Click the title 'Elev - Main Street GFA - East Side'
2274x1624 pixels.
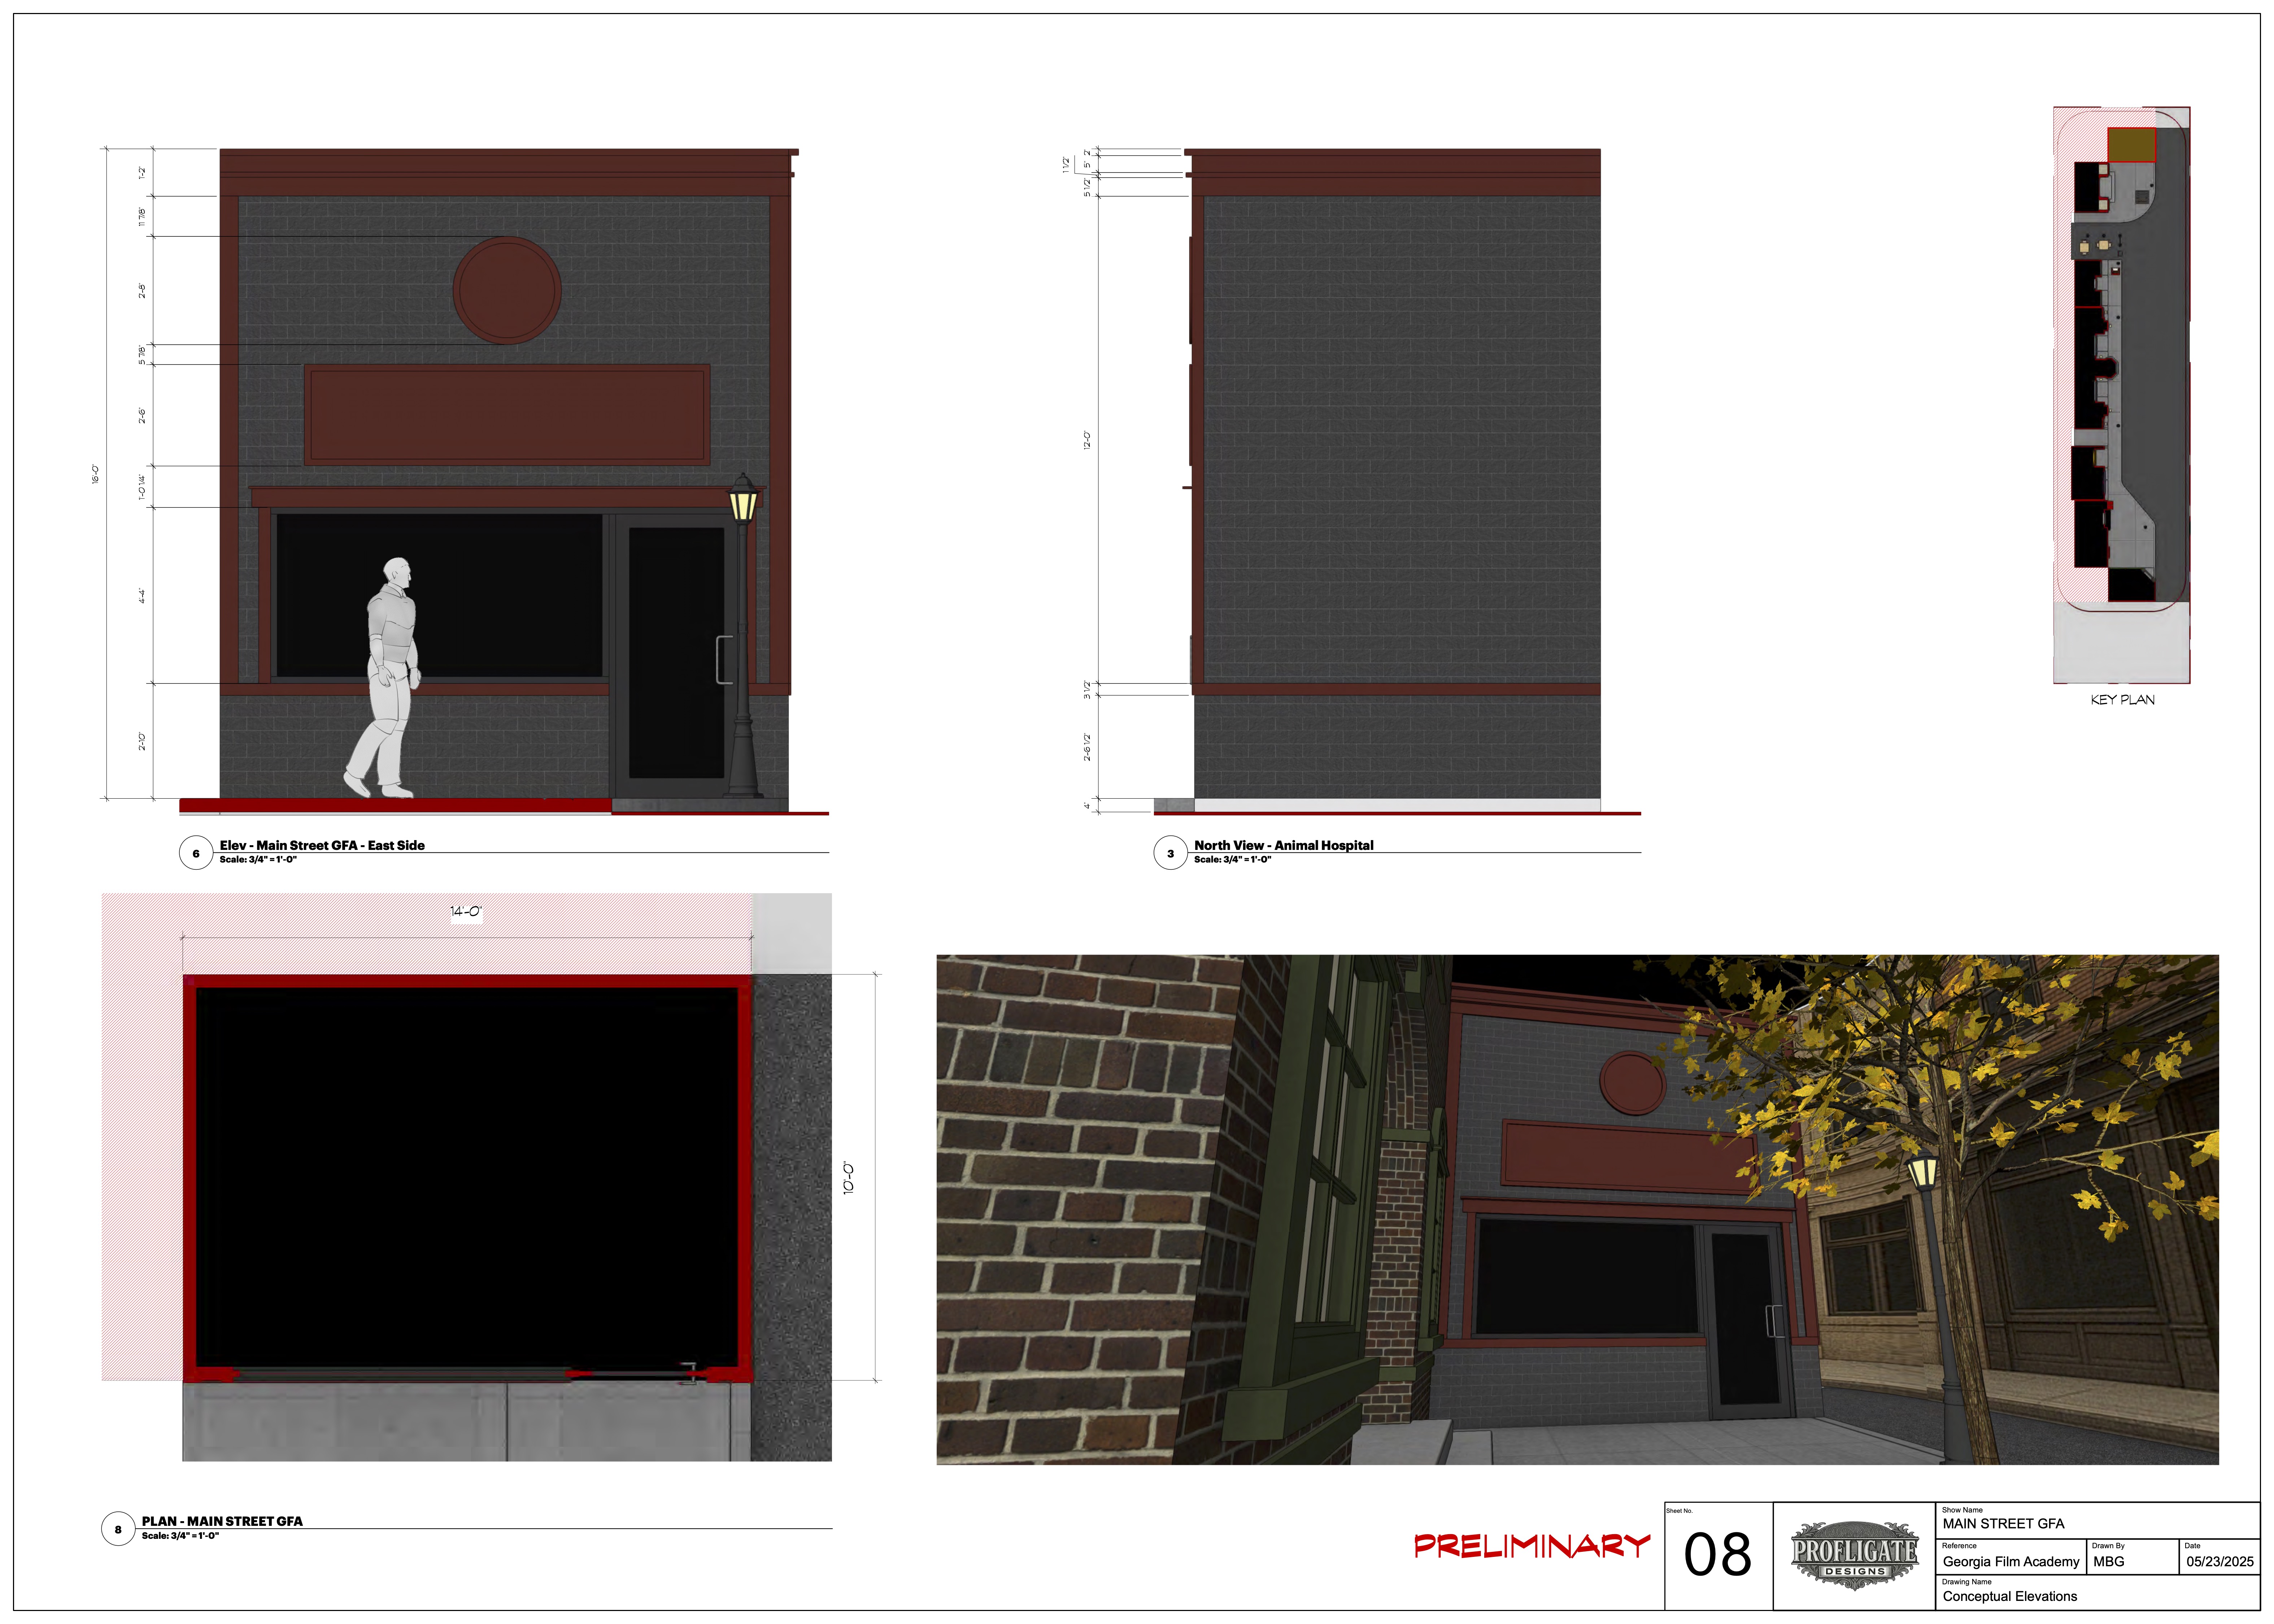322,845
